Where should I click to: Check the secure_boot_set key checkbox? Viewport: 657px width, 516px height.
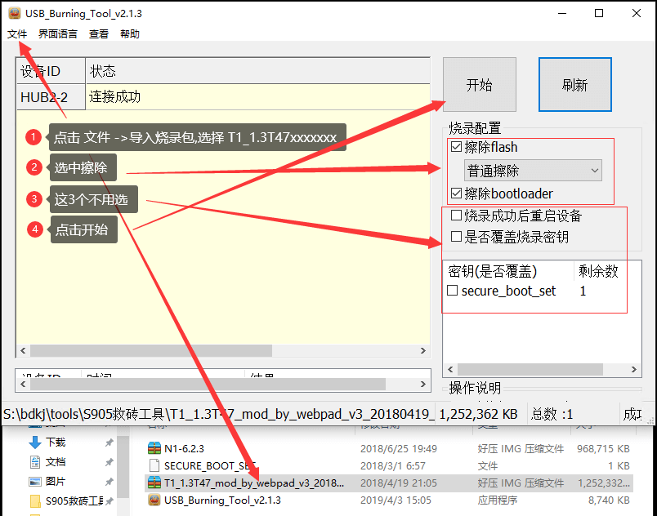[x=453, y=291]
